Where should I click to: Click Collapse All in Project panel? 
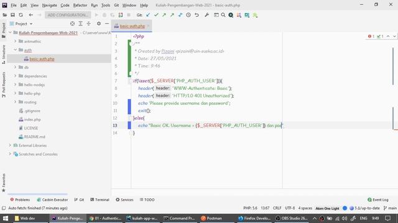88,24
